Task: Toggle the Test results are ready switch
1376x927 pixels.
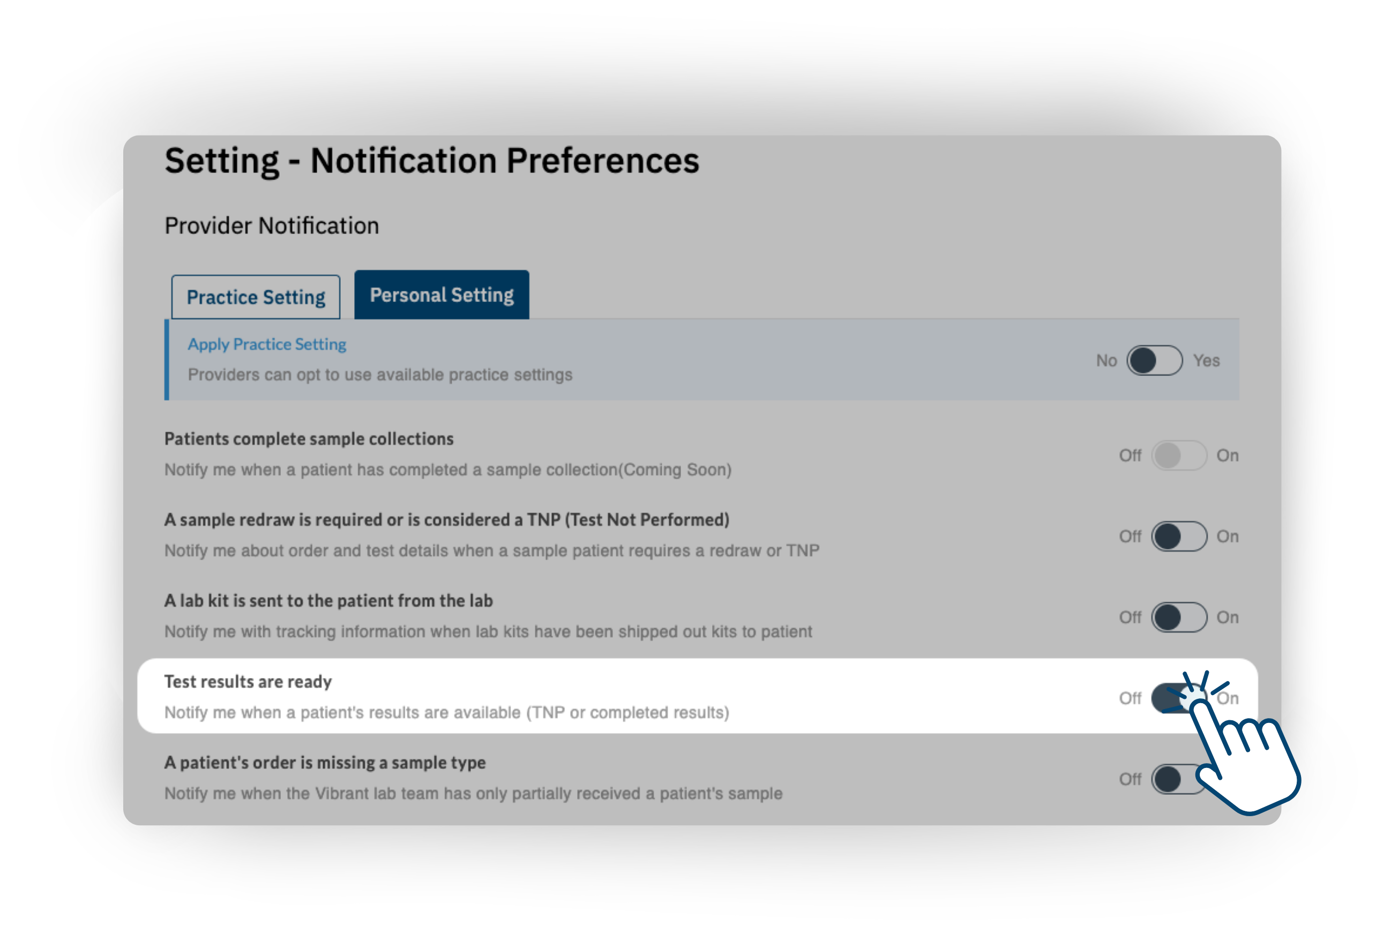Action: pyautogui.click(x=1175, y=698)
